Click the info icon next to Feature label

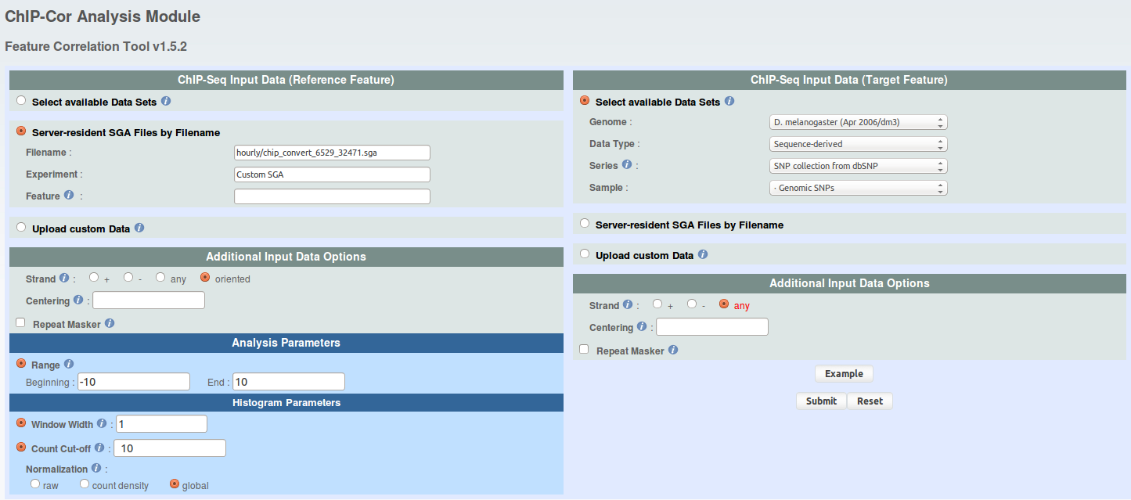coord(69,196)
